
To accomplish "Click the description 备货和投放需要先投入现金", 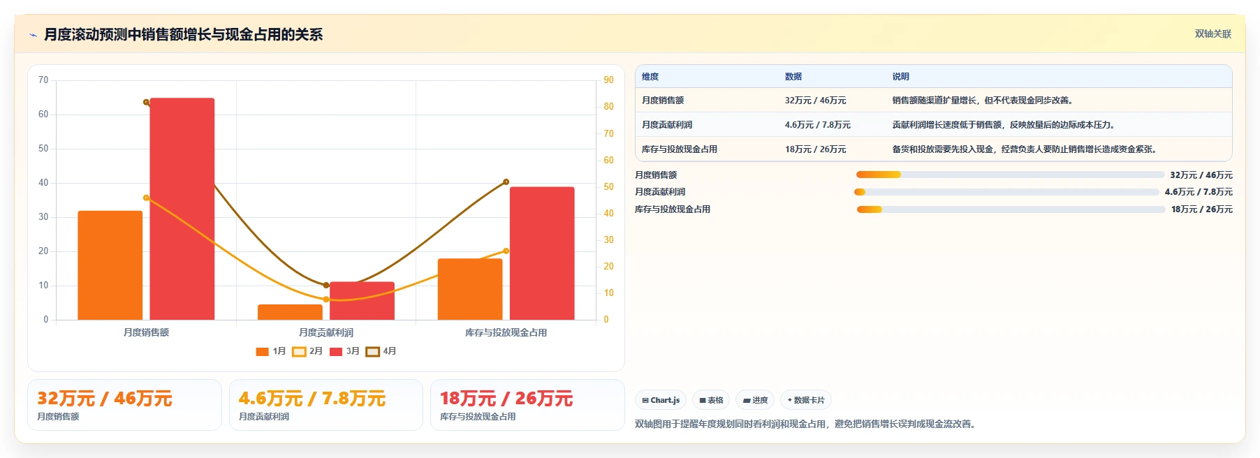I will click(x=1026, y=149).
